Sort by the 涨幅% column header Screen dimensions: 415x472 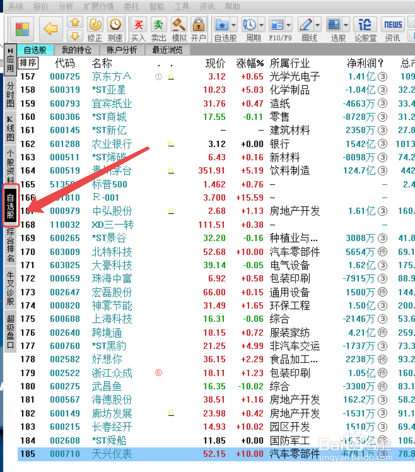click(x=250, y=63)
